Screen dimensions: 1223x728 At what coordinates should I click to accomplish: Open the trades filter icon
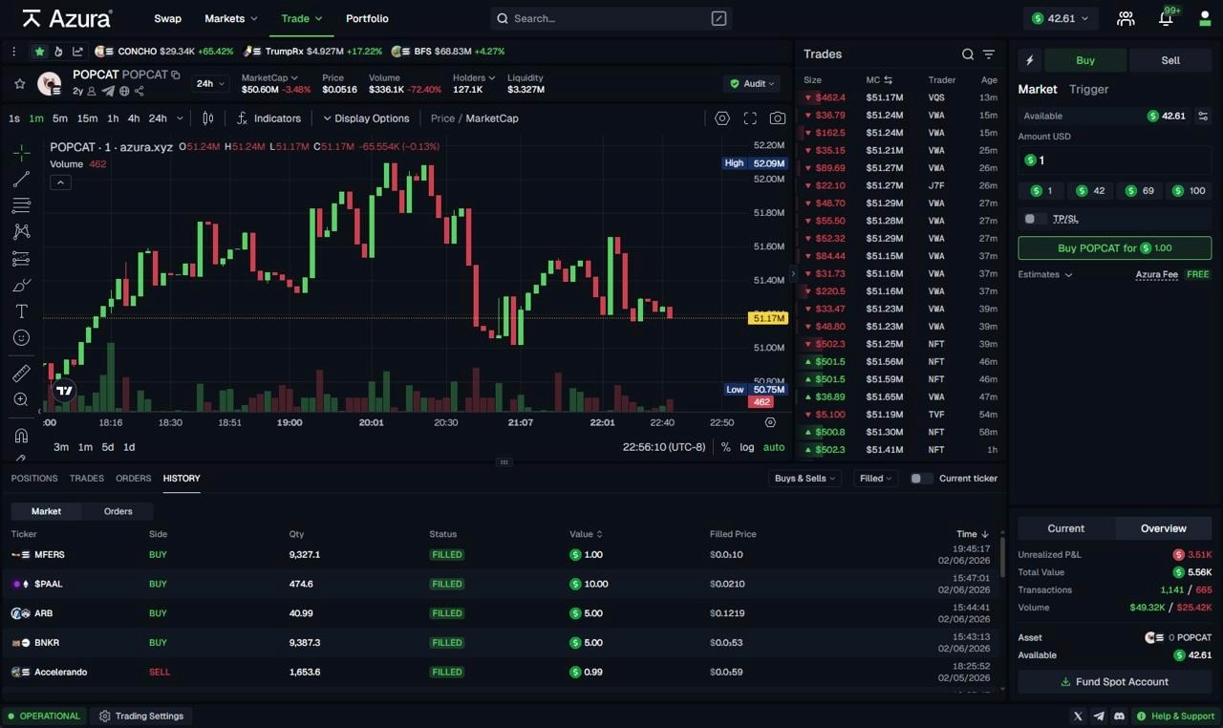989,54
